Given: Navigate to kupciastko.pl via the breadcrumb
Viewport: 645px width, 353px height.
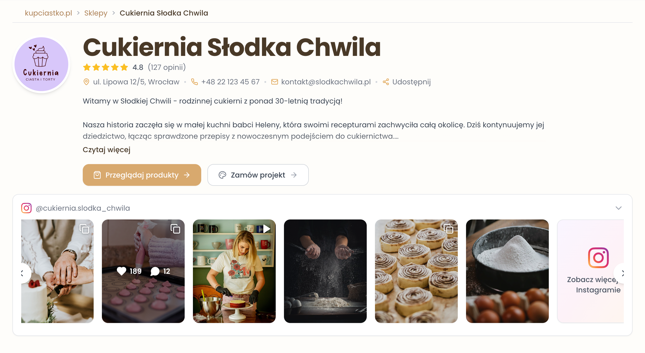Looking at the screenshot, I should pyautogui.click(x=48, y=13).
